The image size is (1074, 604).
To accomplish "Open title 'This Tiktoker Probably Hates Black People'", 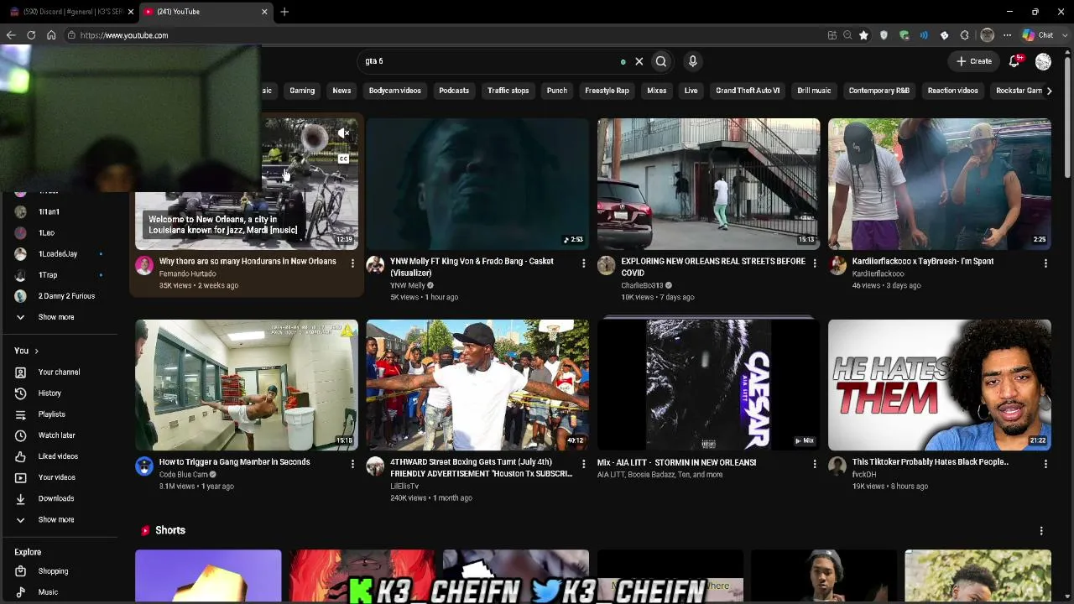I will pyautogui.click(x=931, y=462).
